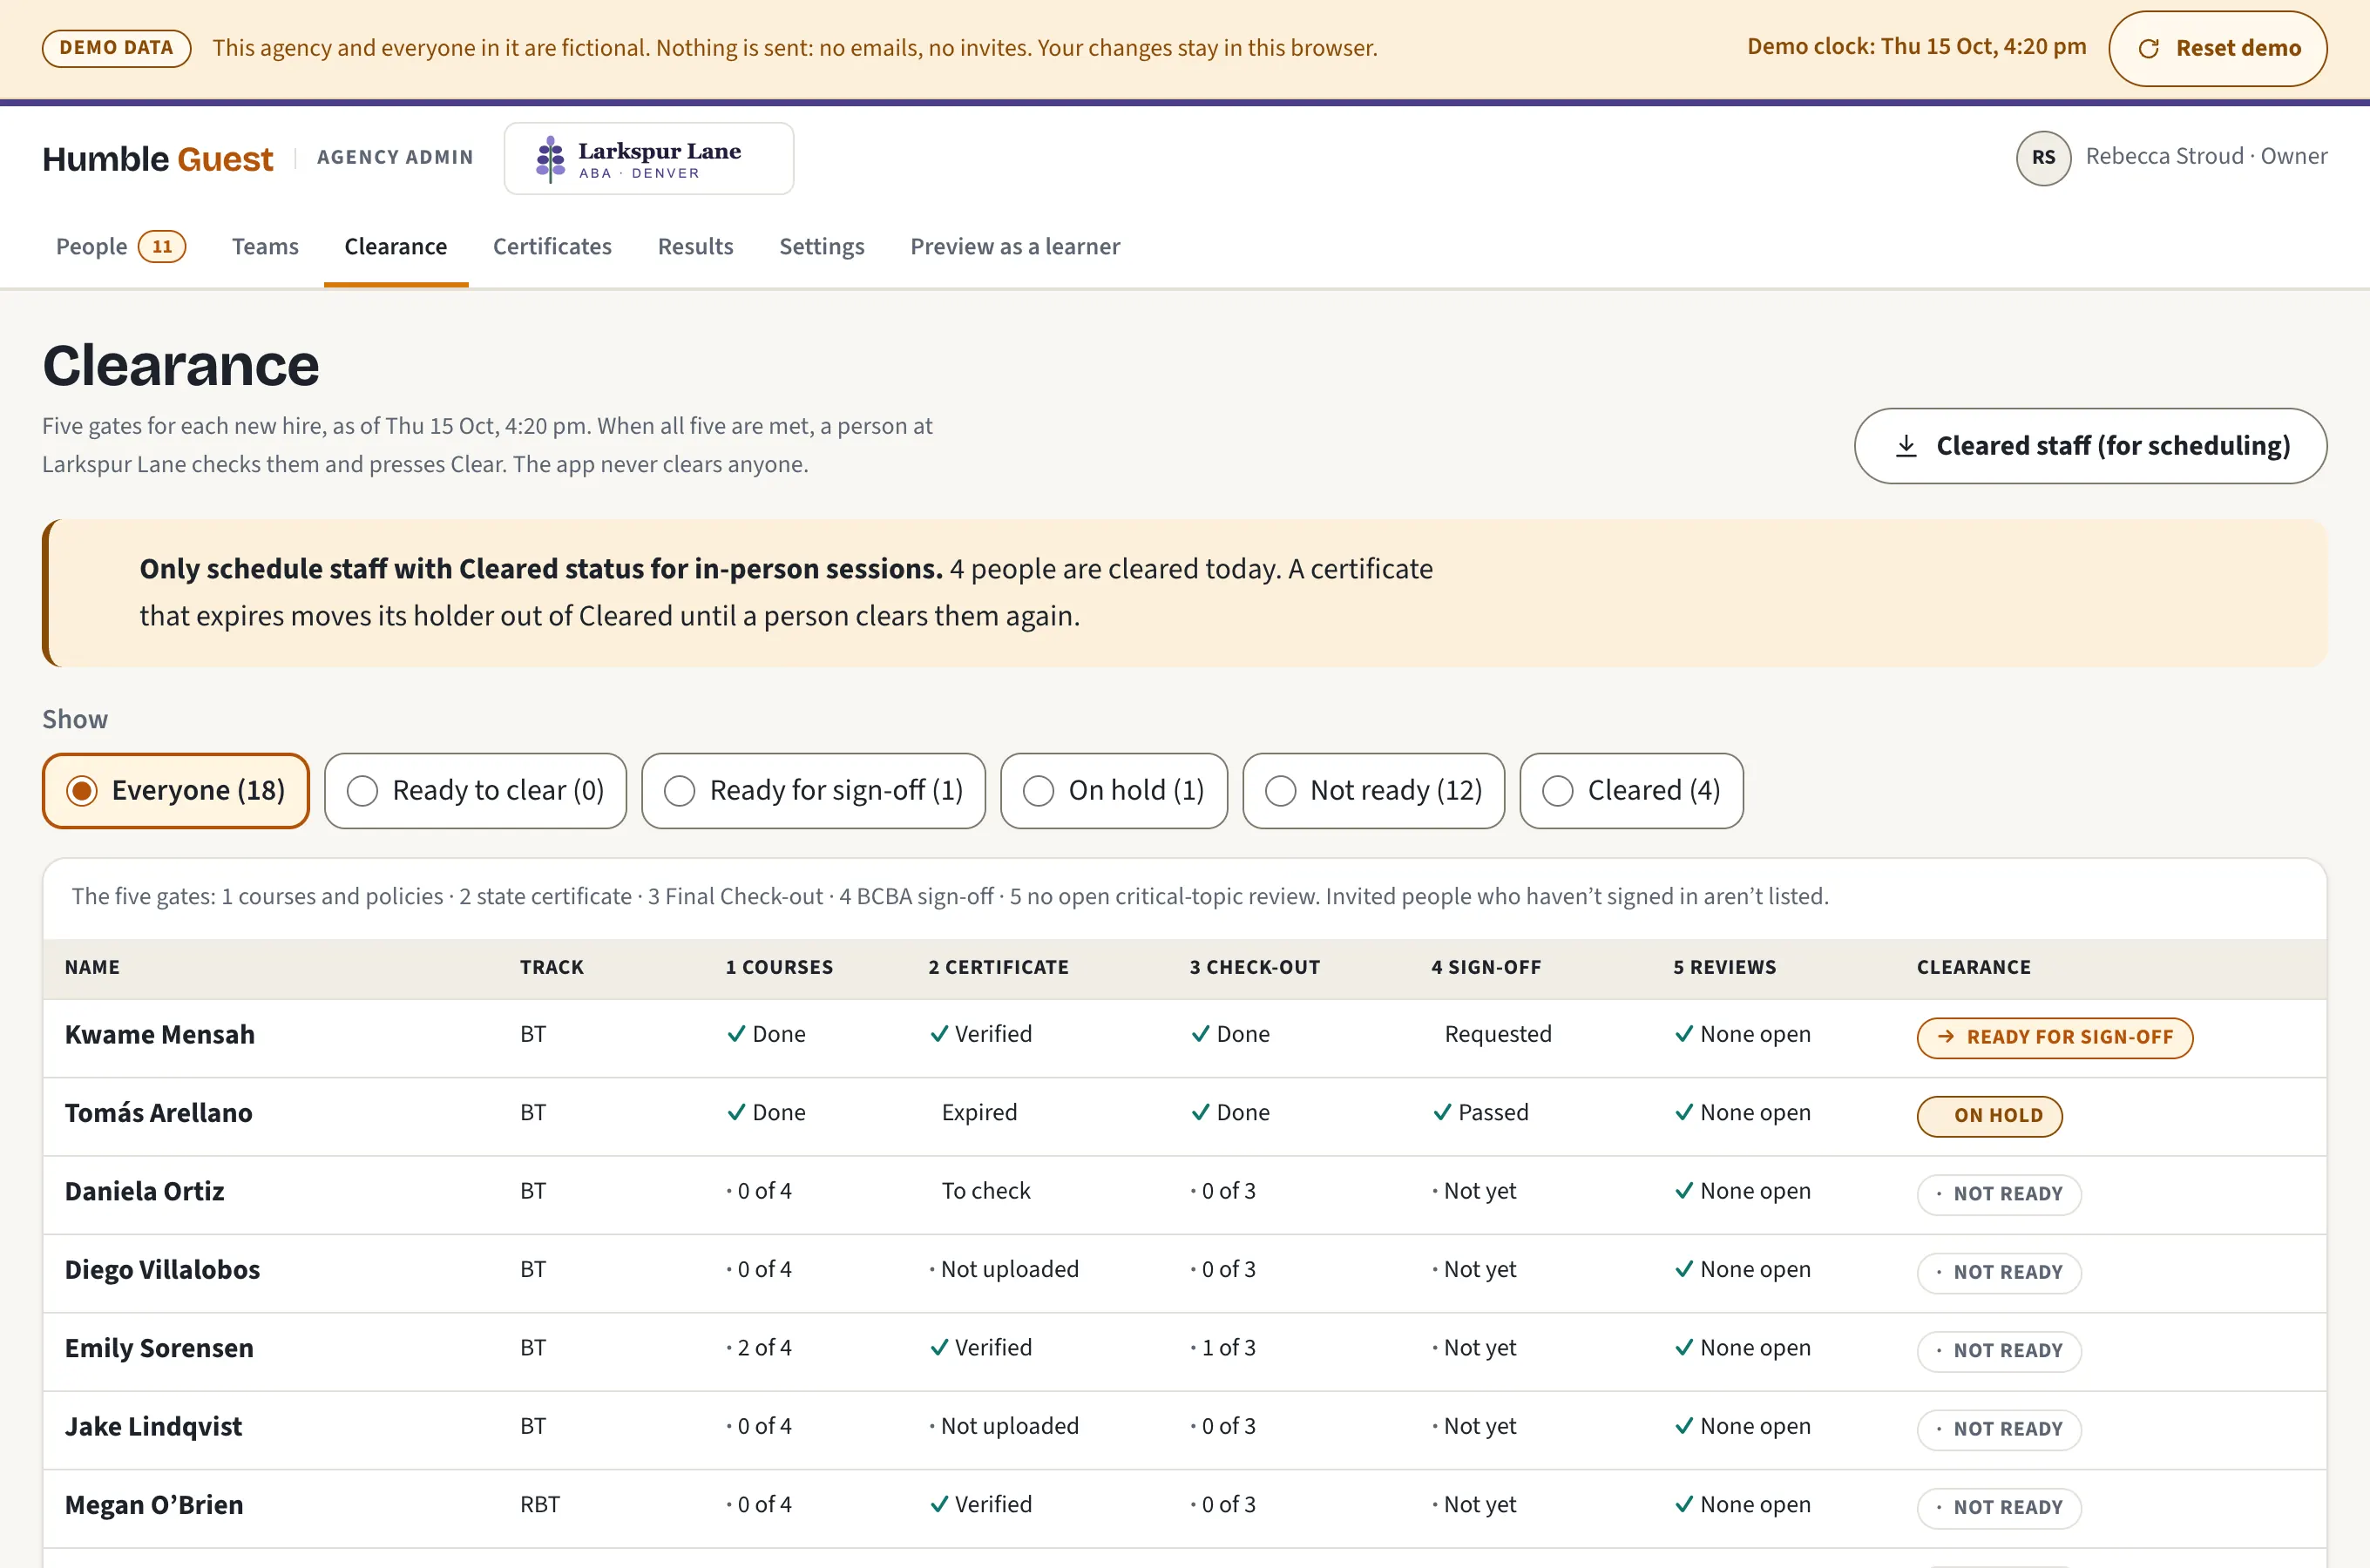Open the Certificates tab
The height and width of the screenshot is (1568, 2370).
click(x=552, y=247)
